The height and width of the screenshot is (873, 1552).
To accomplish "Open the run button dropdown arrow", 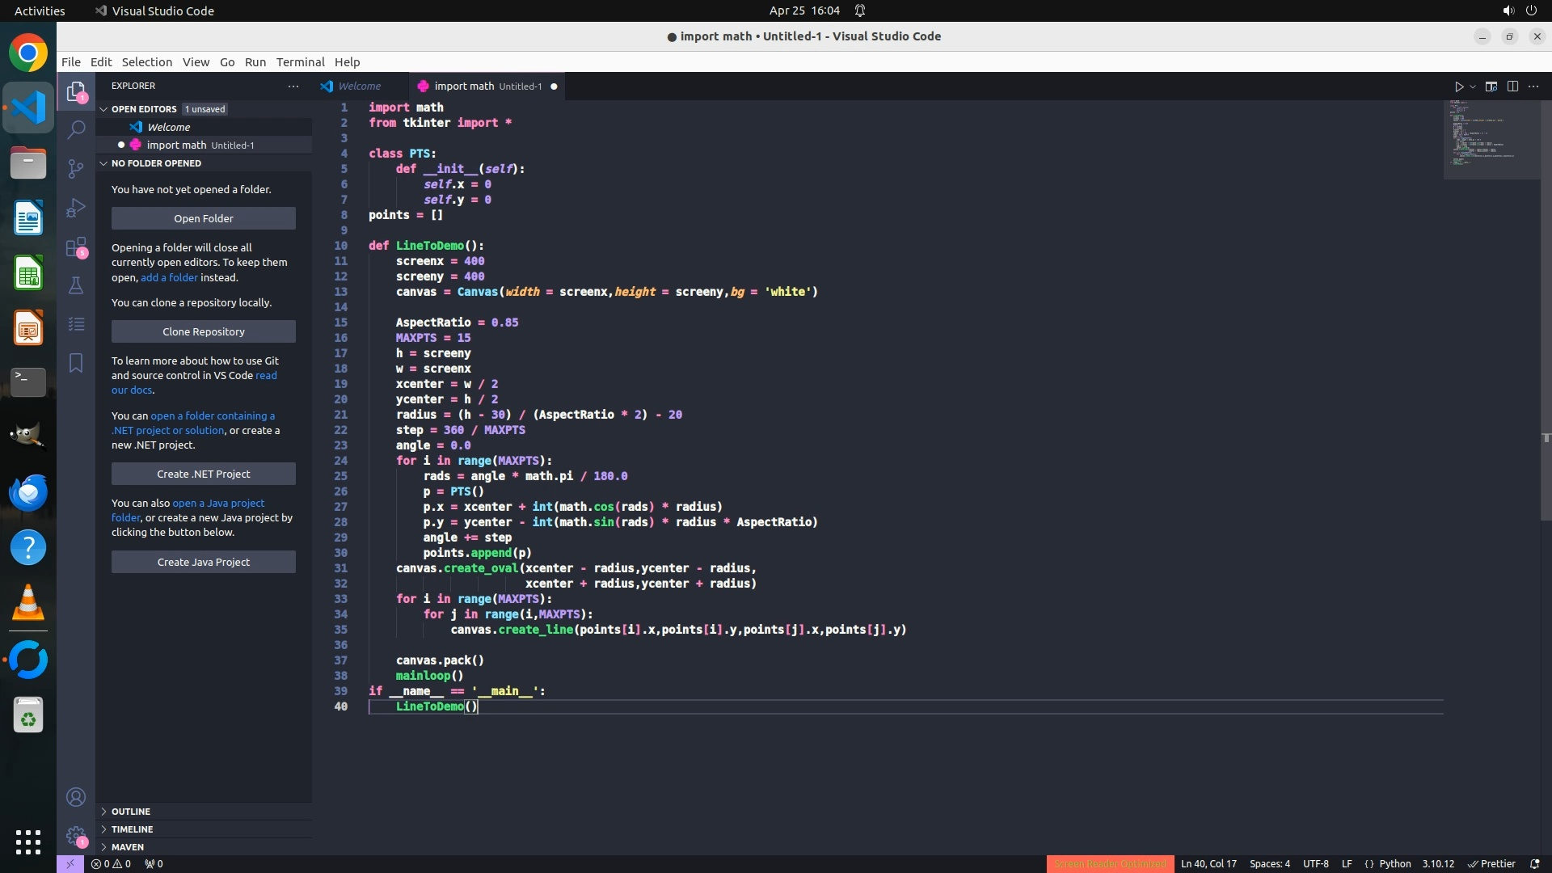I will [1473, 86].
